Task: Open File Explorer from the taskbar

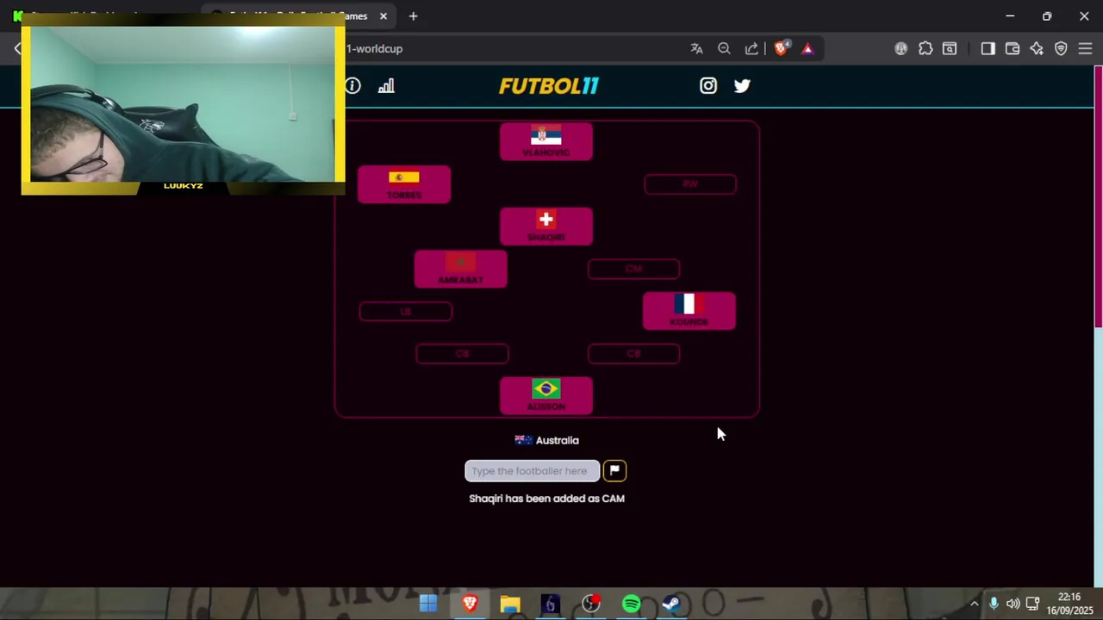Action: click(x=510, y=604)
